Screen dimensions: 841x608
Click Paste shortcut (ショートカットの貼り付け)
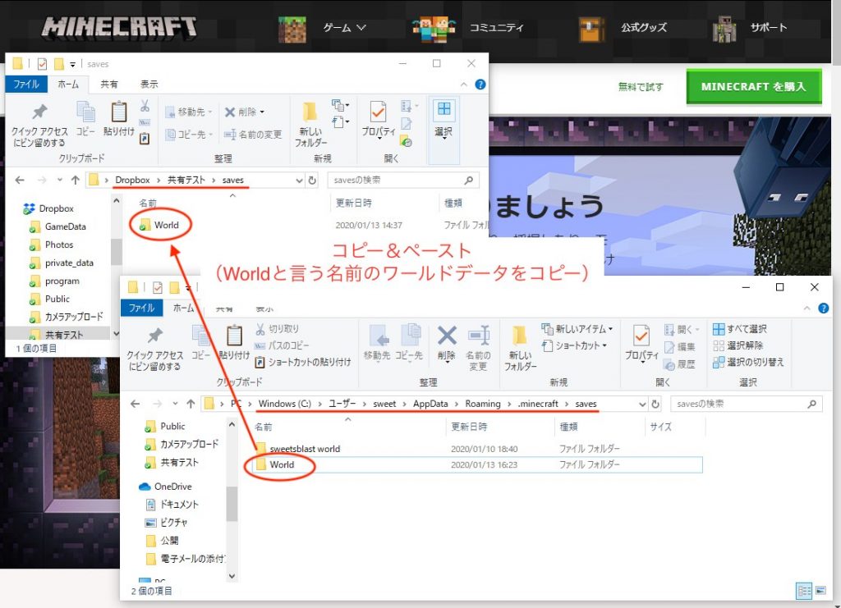pyautogui.click(x=303, y=362)
